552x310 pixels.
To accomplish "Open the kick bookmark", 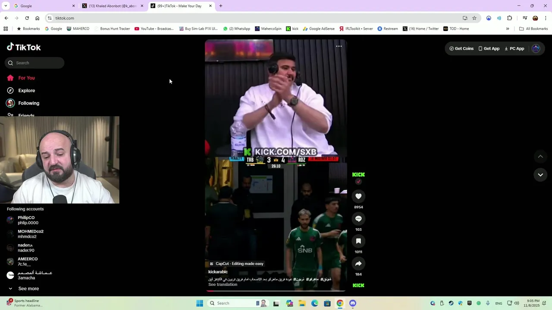I will (x=292, y=29).
